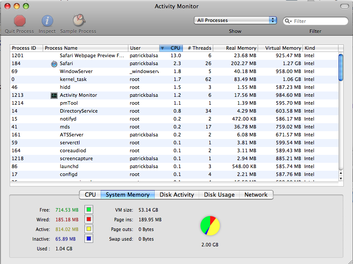Click the Page ins 189.95 MB value
This screenshot has width=353, height=264.
coord(150,220)
